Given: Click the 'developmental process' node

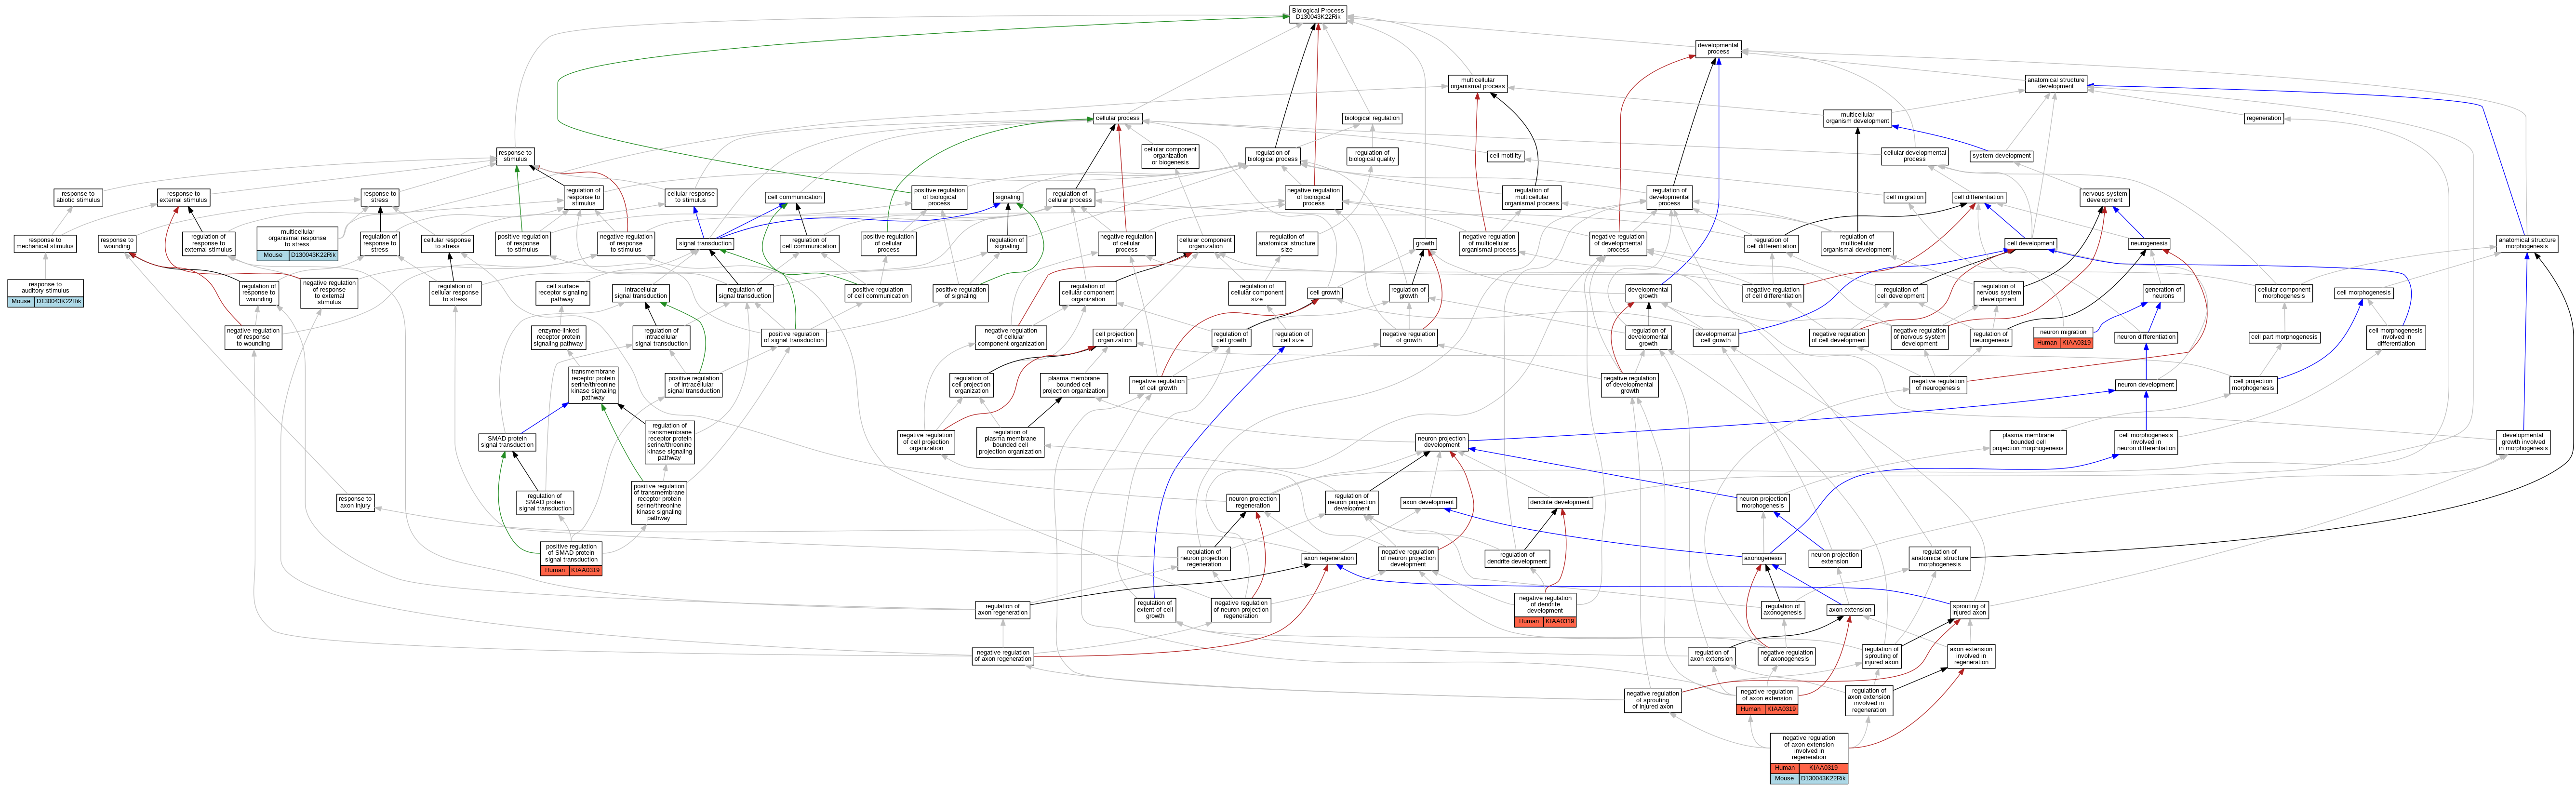Looking at the screenshot, I should click(1718, 48).
